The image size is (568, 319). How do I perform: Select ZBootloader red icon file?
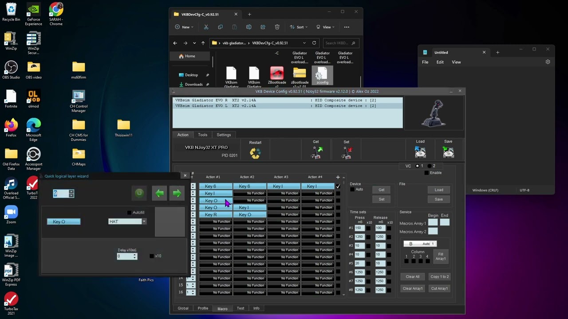pyautogui.click(x=277, y=76)
